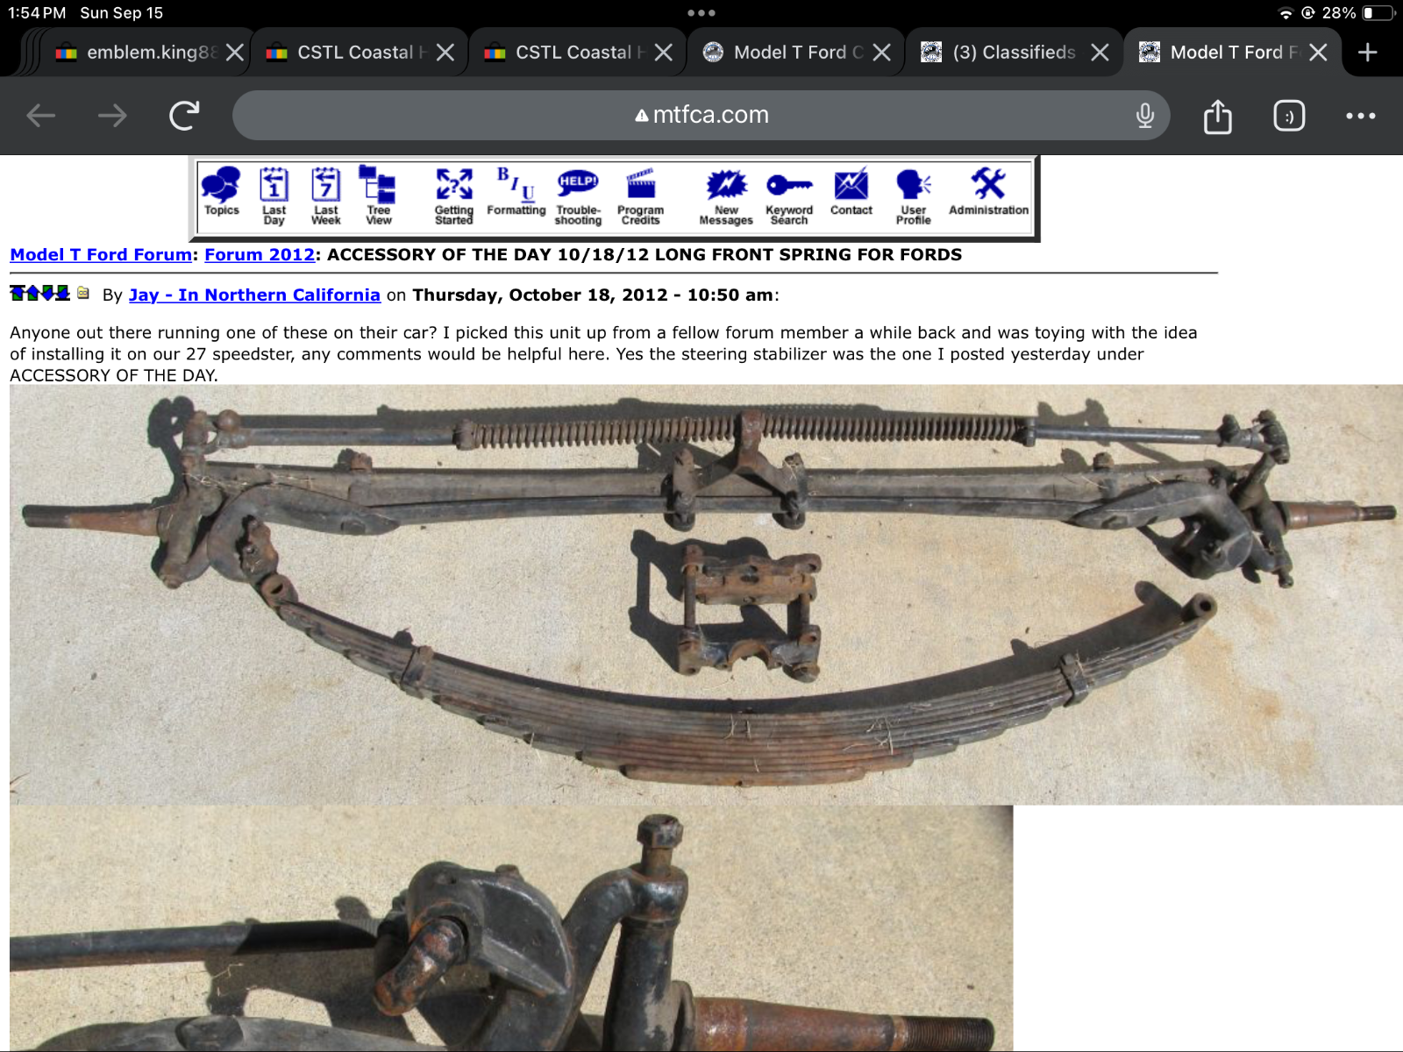Screen dimensions: 1403x1052
Task: Open the Getting Started guide icon
Action: pos(454,187)
